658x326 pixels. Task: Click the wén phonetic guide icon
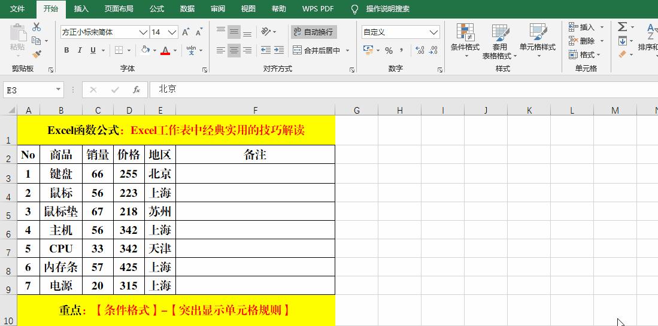coord(192,50)
